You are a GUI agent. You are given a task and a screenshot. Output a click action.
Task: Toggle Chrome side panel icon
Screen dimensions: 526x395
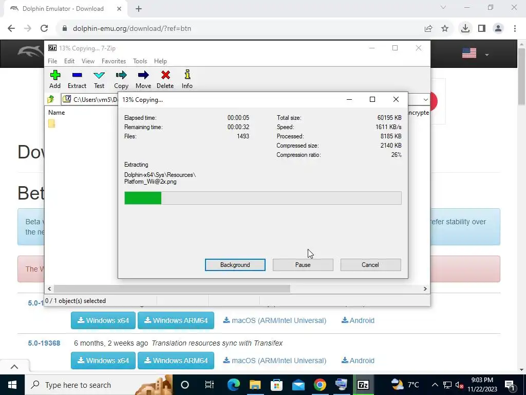(x=482, y=29)
